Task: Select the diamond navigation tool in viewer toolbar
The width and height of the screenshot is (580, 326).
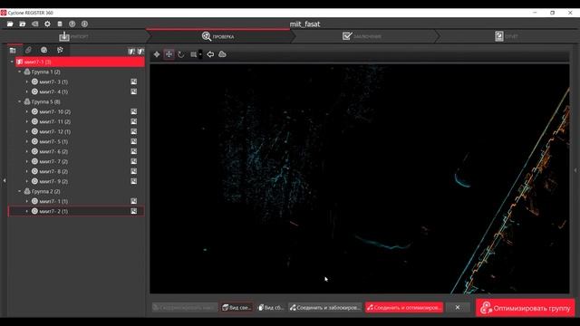Action: 157,54
